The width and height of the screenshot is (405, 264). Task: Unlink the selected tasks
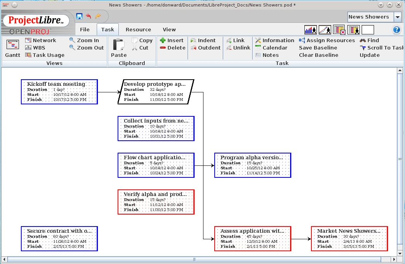[x=238, y=48]
